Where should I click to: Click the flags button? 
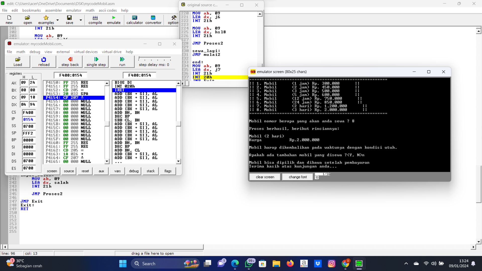point(168,171)
